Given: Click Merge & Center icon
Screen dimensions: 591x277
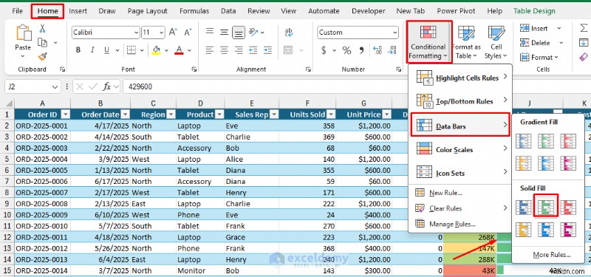Looking at the screenshot, I should pos(288,49).
